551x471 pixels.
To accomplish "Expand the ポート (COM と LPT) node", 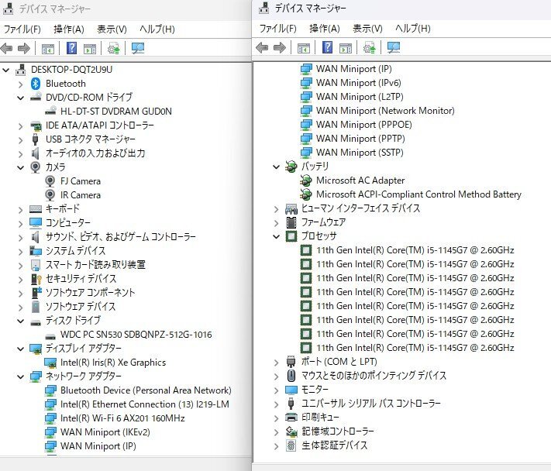I will [277, 363].
